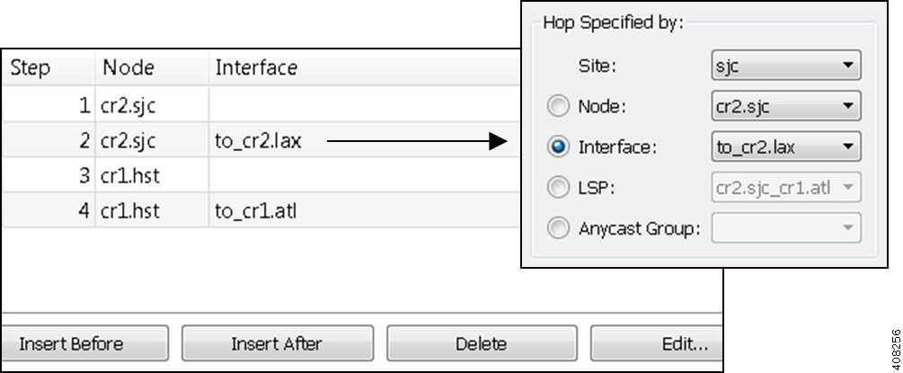Open the empty Anycast Group dropdown
This screenshot has height=373, width=903.
tap(785, 228)
